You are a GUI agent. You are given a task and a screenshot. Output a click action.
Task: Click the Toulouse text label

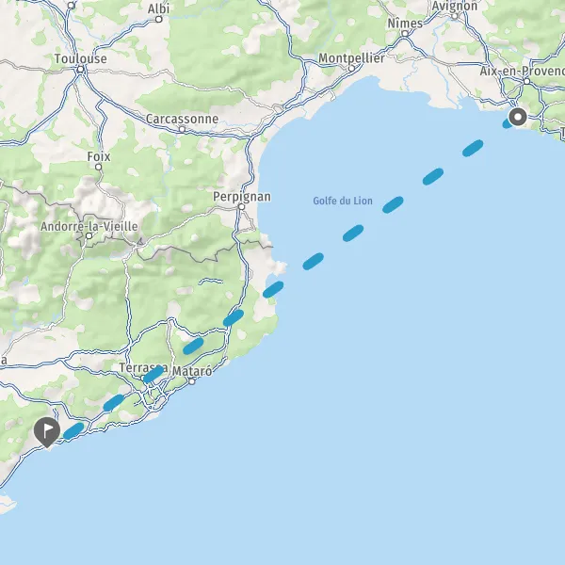[x=81, y=58]
